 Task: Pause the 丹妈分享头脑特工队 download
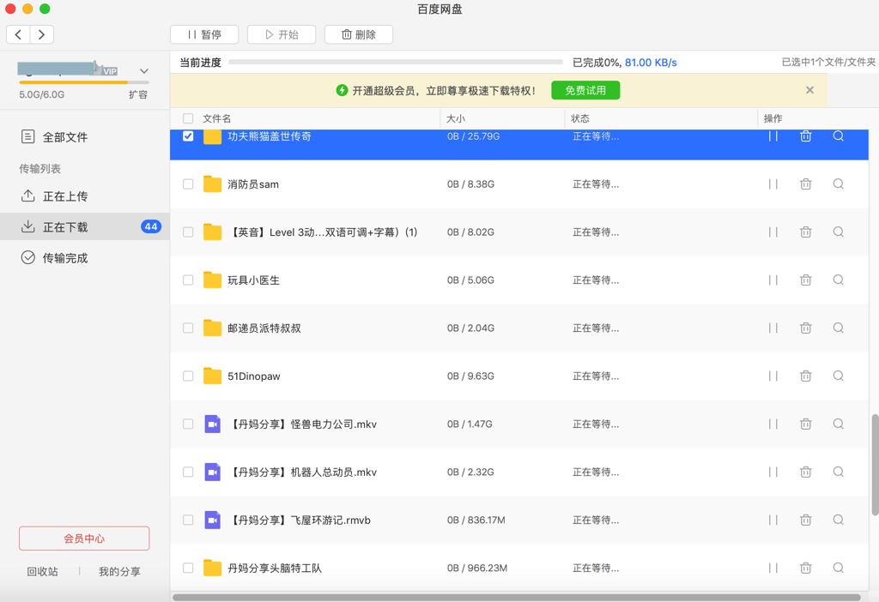click(x=773, y=568)
